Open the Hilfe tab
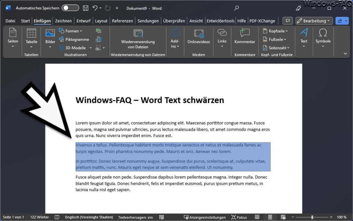 click(242, 21)
